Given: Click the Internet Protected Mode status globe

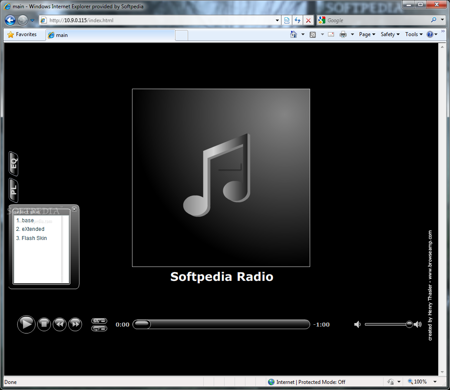Looking at the screenshot, I should [271, 382].
